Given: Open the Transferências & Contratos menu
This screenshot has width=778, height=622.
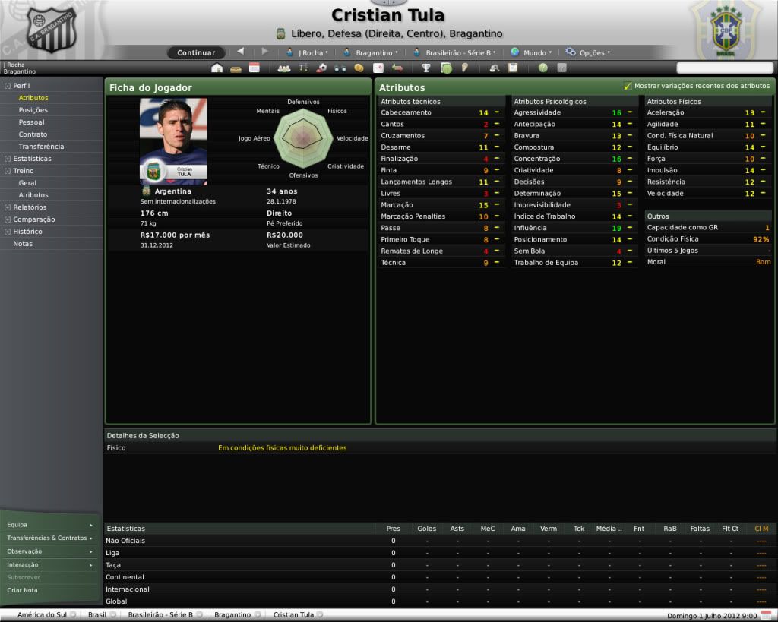Looking at the screenshot, I should point(47,538).
